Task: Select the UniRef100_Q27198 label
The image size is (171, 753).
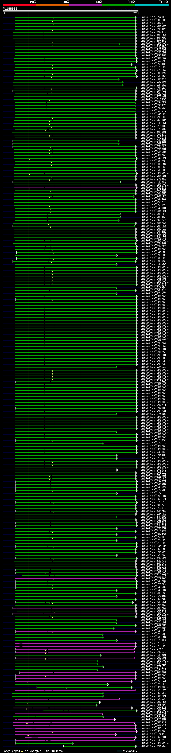Action: point(153,82)
